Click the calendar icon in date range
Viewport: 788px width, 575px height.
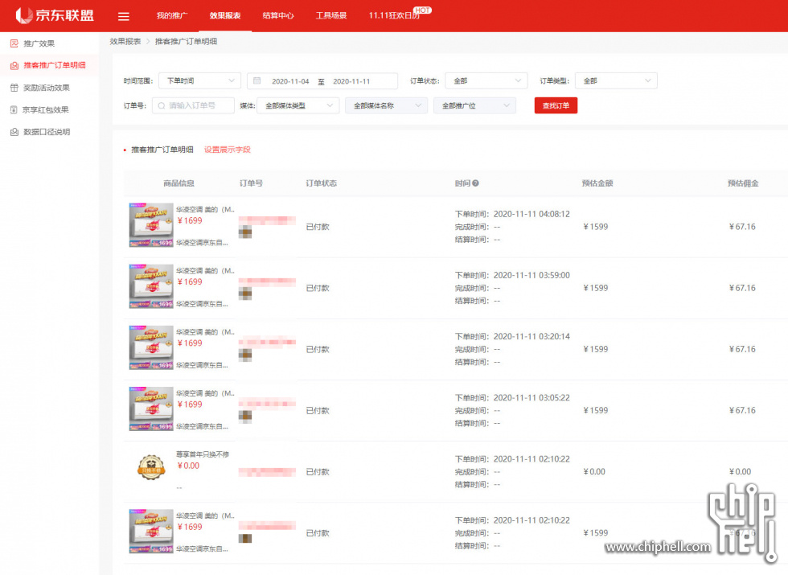click(x=257, y=81)
